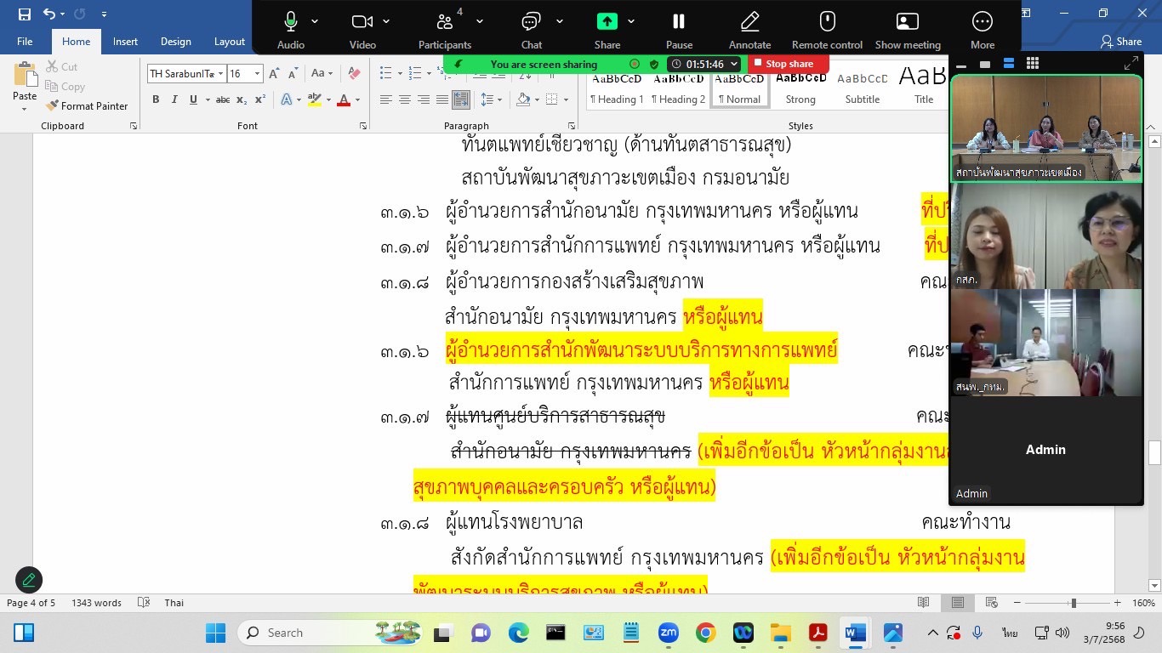Expand the Video options arrow
1162x653 pixels.
pos(386,21)
